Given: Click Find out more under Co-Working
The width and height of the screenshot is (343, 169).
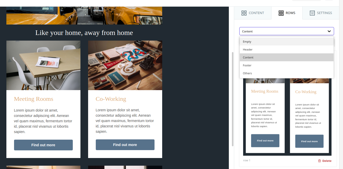Looking at the screenshot, I should [x=125, y=145].
